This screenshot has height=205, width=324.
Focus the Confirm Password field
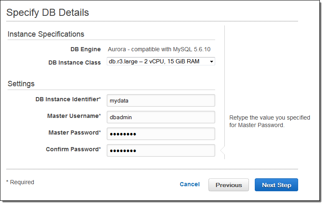pos(161,150)
